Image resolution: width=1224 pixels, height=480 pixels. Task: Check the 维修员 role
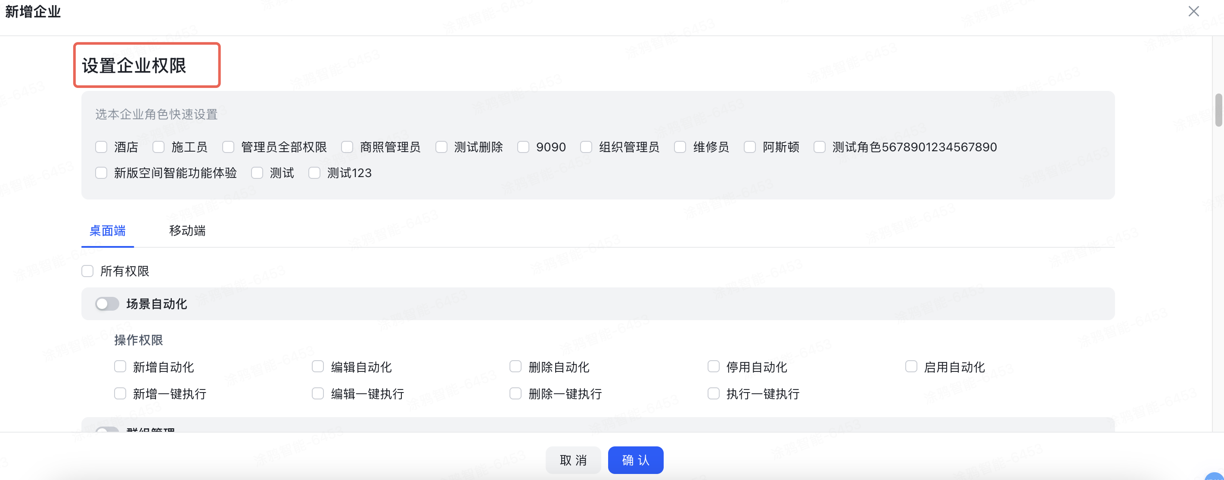(680, 147)
